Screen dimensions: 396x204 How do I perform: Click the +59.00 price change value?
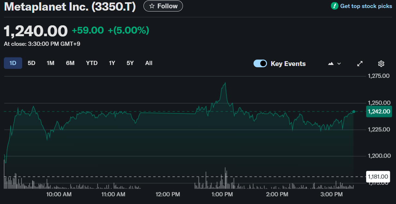coord(88,30)
